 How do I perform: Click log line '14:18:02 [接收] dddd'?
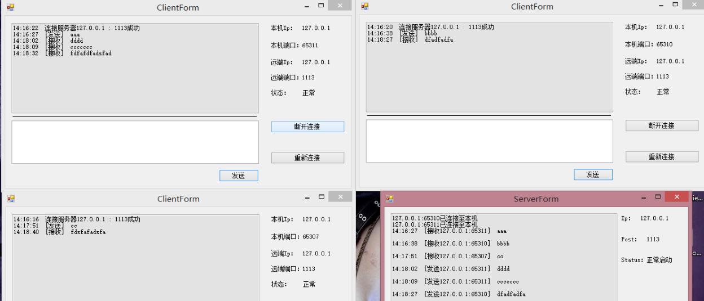click(48, 41)
